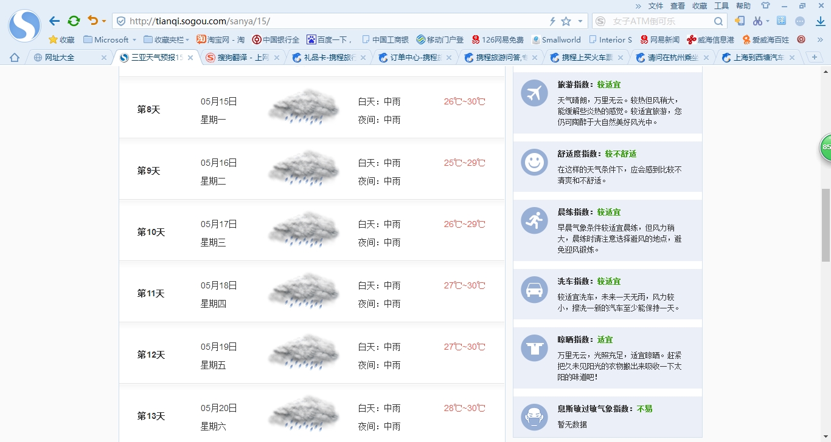The height and width of the screenshot is (442, 831).
Task: Click the vertical page scrollbar thumb
Action: coord(826,225)
